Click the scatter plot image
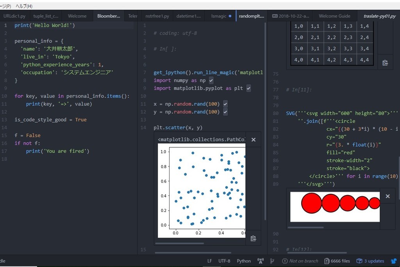The image size is (400, 267). click(x=202, y=190)
